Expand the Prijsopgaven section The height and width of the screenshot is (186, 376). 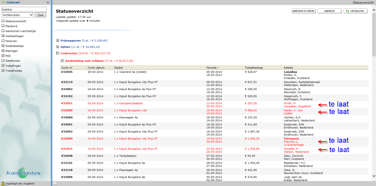58,40
